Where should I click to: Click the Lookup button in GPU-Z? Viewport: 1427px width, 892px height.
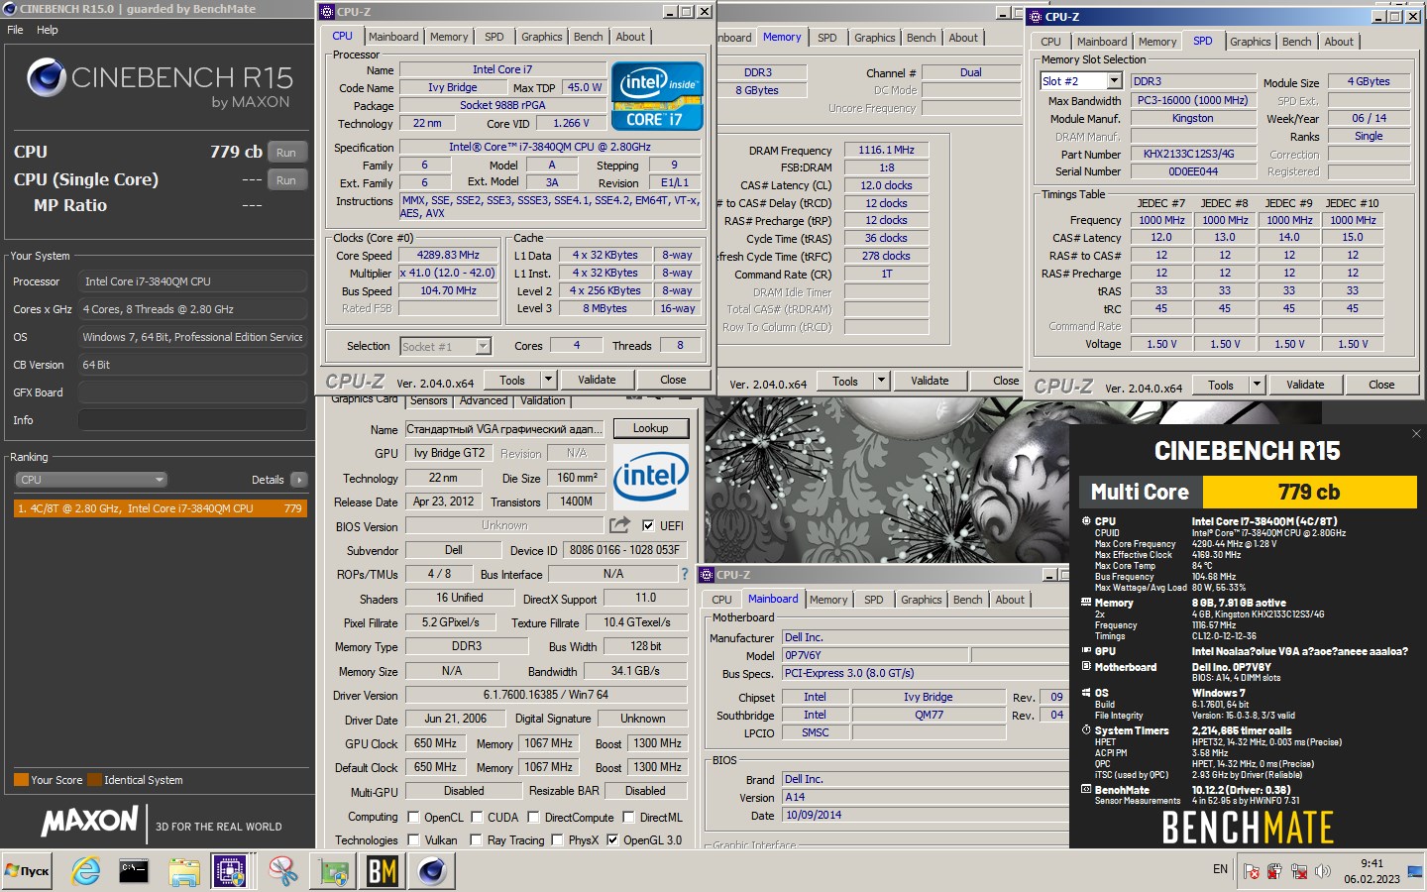pyautogui.click(x=650, y=428)
